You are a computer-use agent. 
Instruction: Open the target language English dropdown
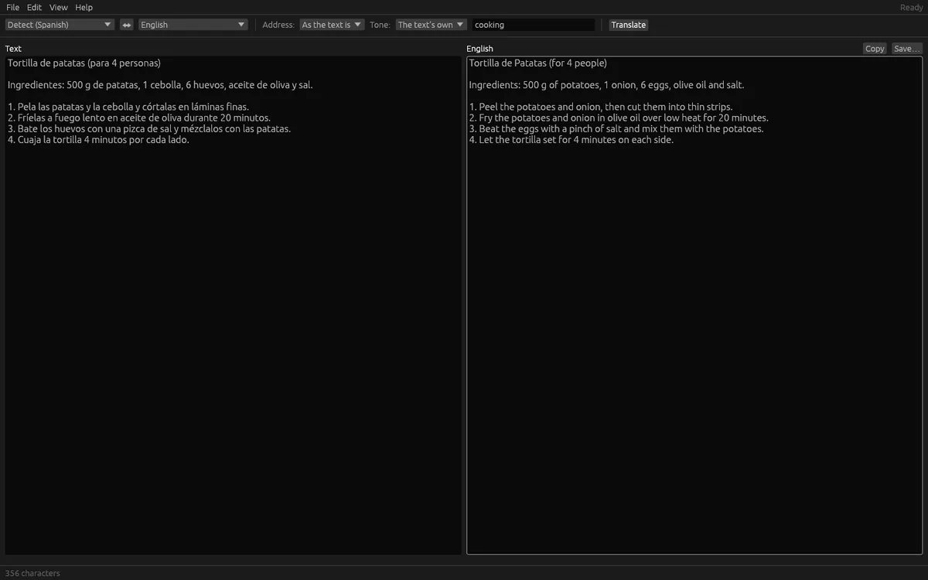(x=193, y=25)
